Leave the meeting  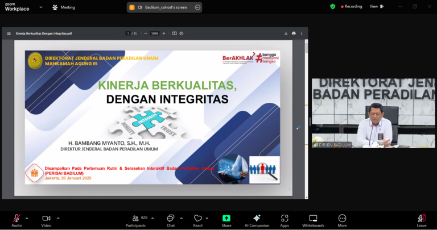coord(421,219)
